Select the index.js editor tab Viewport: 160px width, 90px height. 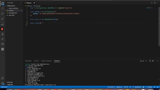click(29, 3)
